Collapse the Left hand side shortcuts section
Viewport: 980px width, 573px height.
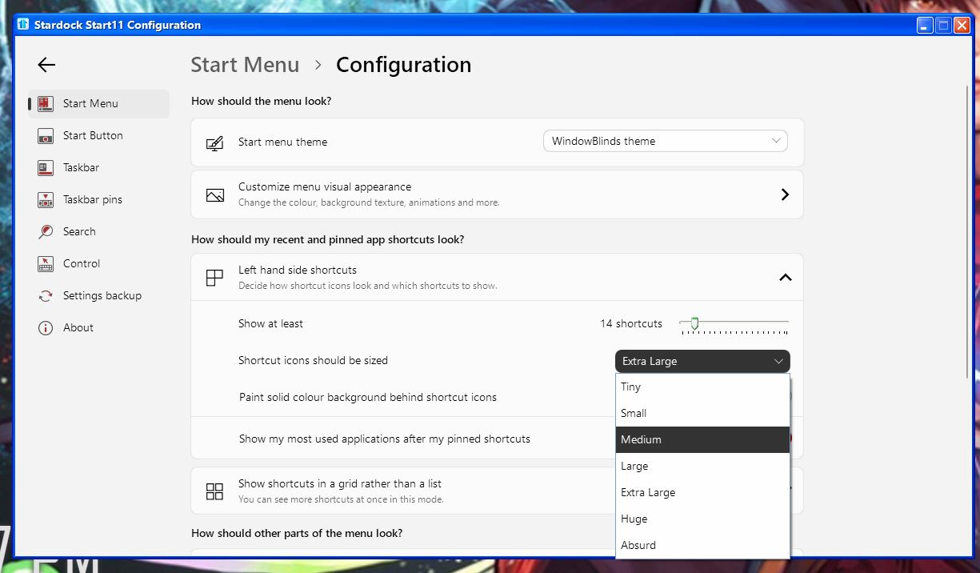[x=784, y=277]
